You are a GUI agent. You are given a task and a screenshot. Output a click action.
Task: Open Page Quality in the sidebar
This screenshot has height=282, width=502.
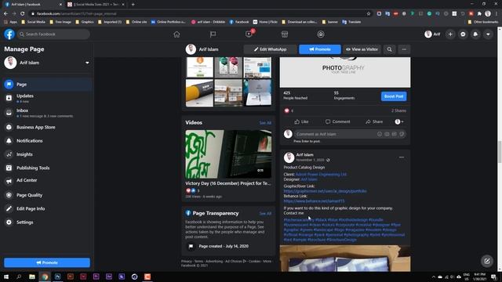(x=47, y=195)
